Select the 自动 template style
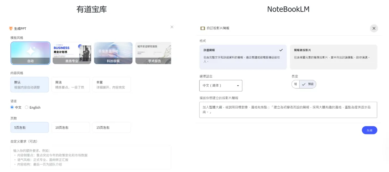This screenshot has width=389, height=172. [x=31, y=53]
